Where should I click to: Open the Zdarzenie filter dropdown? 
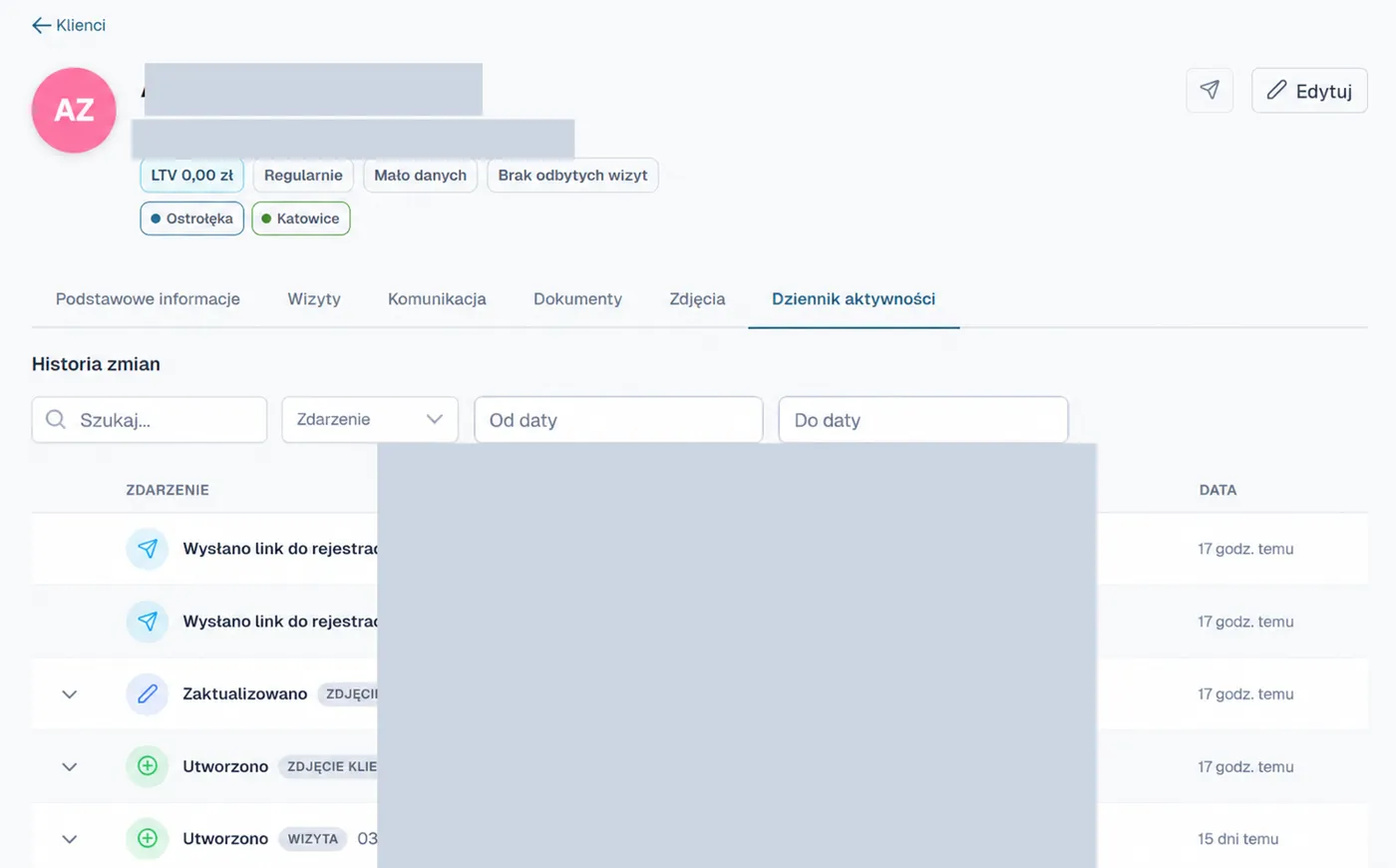point(370,420)
